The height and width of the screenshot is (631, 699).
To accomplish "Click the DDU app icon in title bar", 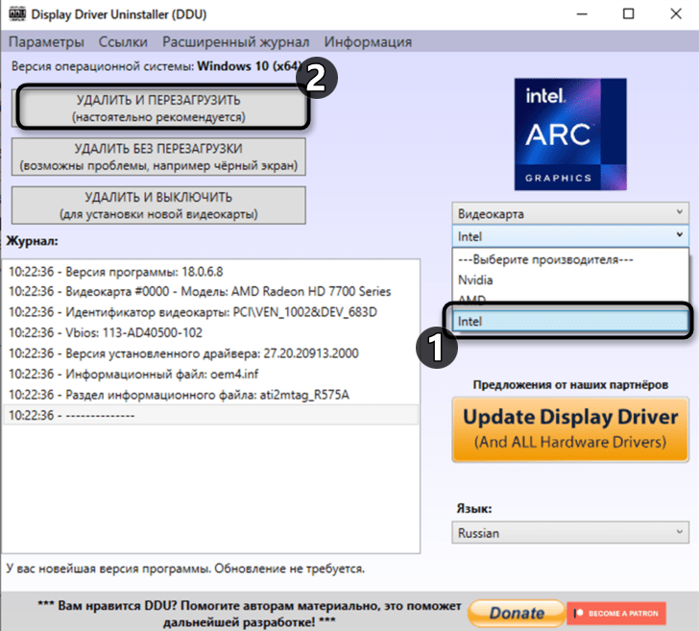I will point(17,13).
